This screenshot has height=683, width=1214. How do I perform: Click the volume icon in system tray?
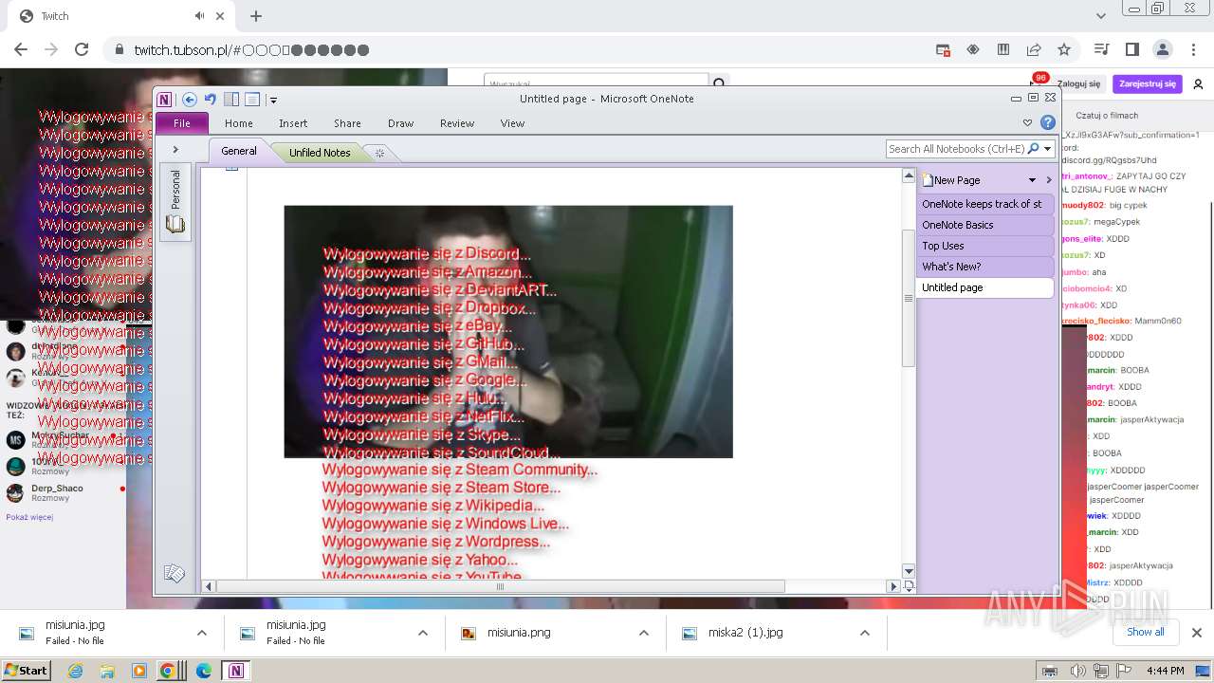click(1077, 671)
